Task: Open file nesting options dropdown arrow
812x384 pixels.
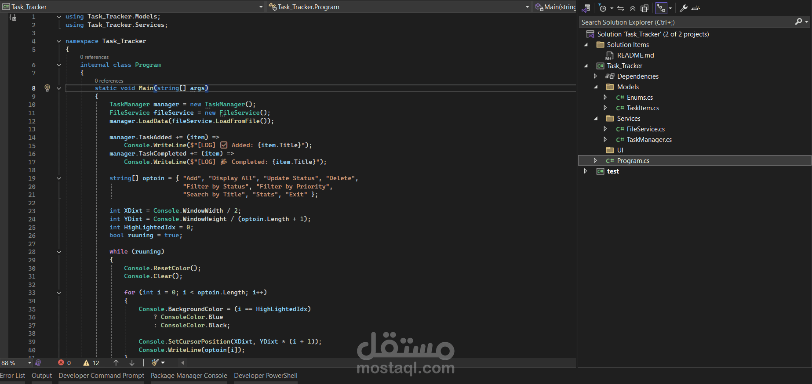Action: pos(670,8)
